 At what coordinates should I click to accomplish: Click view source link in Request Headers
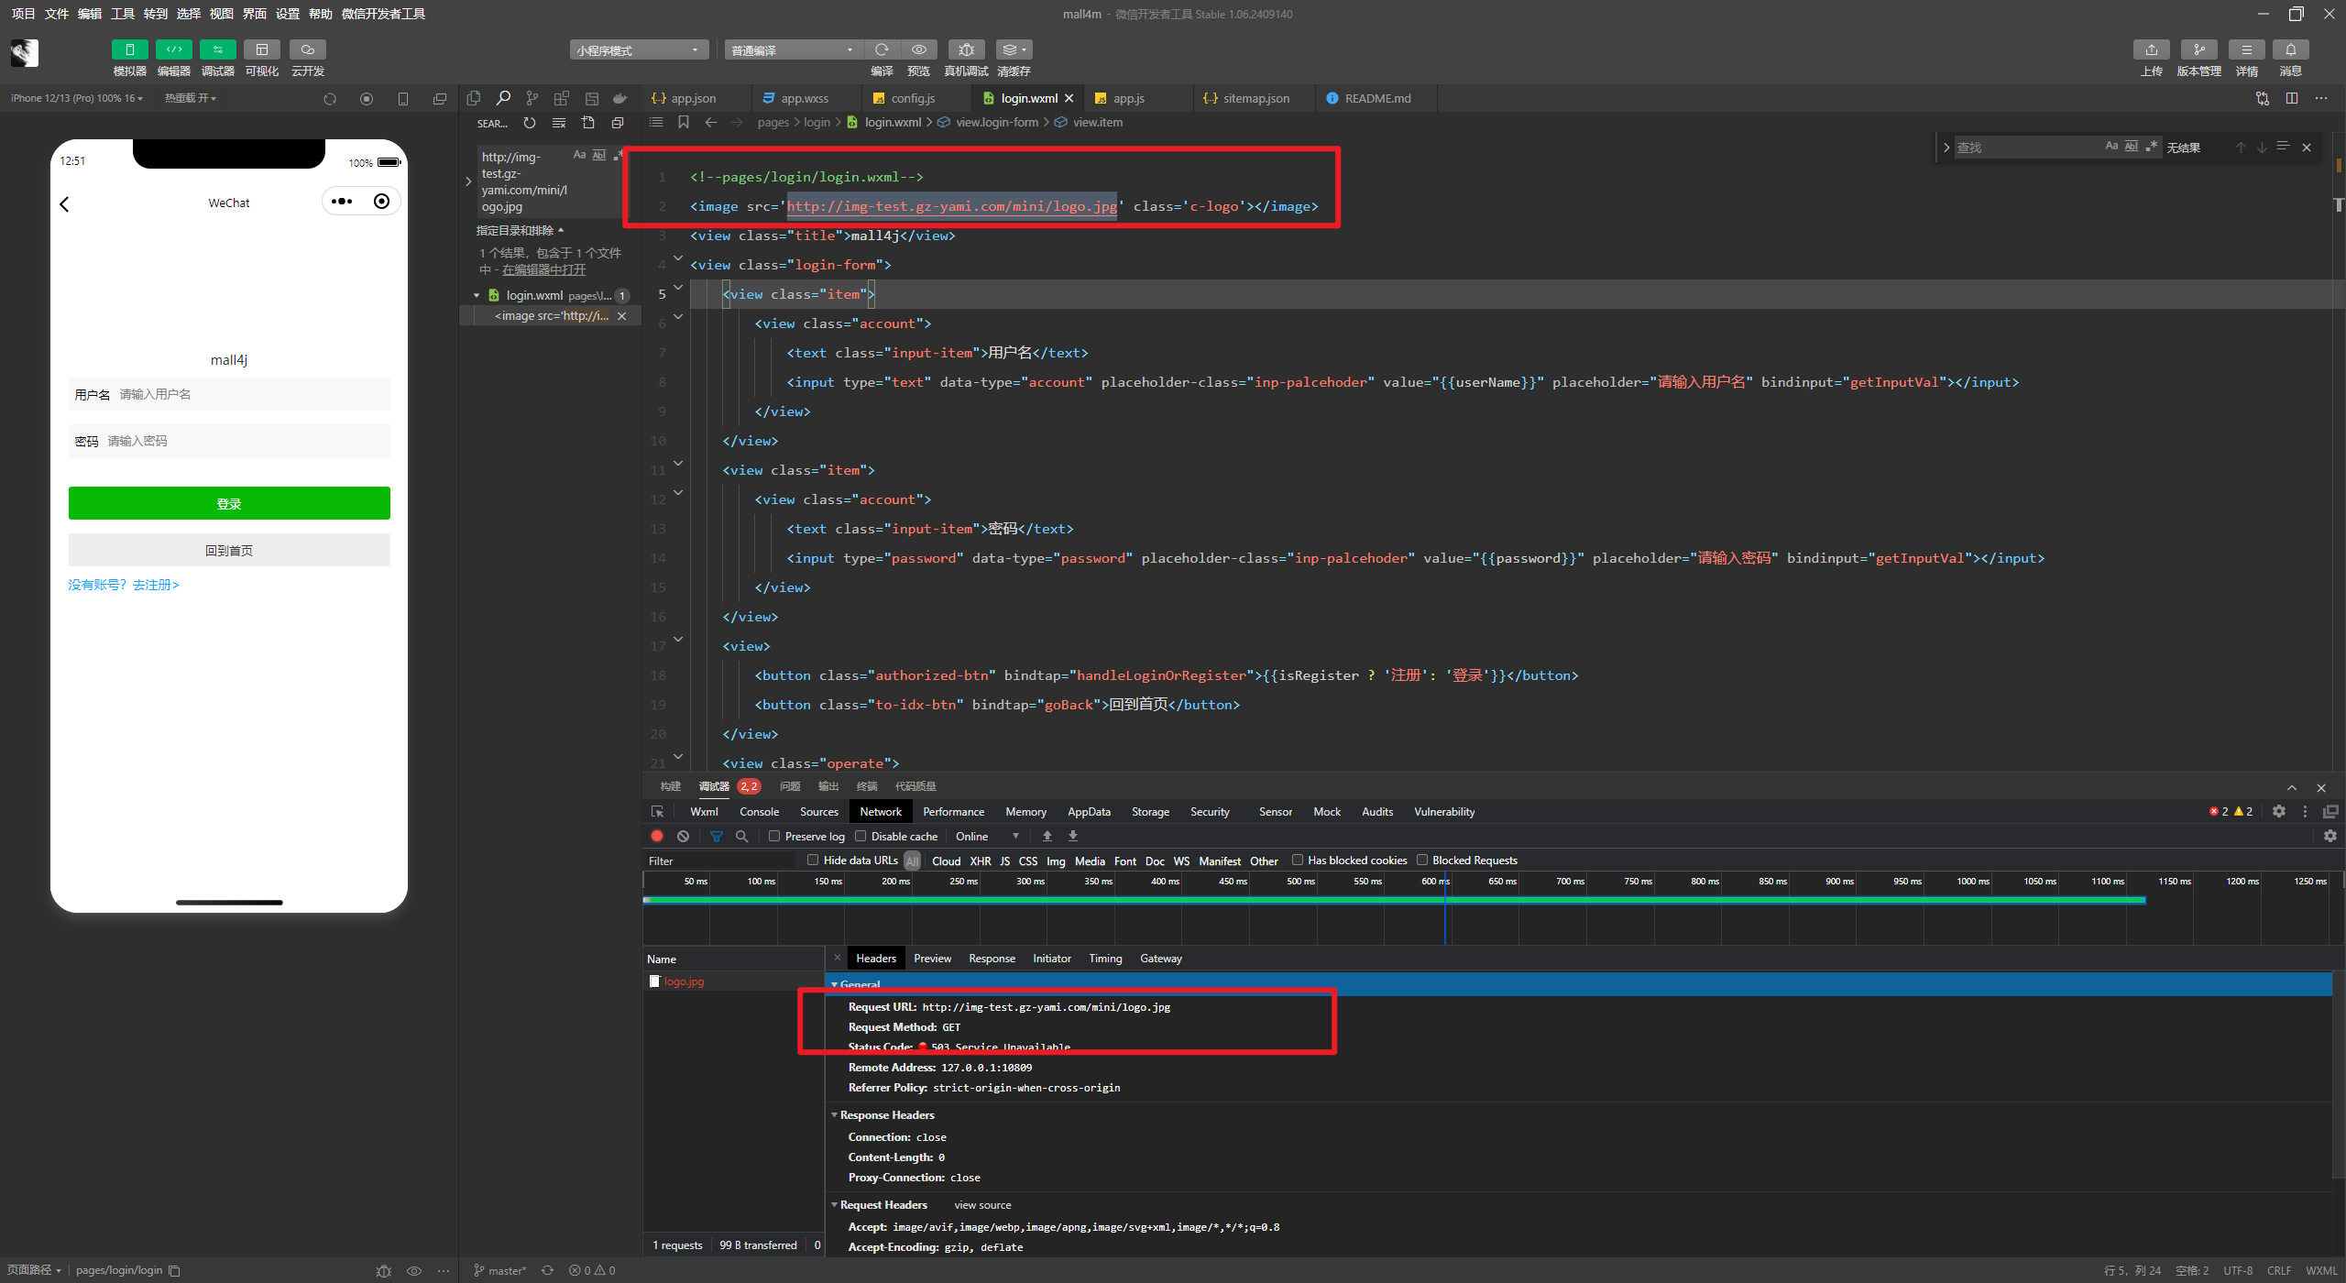(982, 1205)
